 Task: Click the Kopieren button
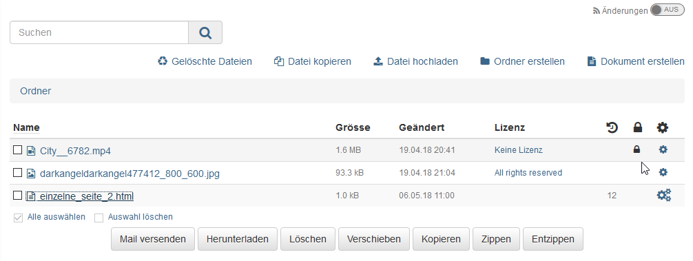441,239
